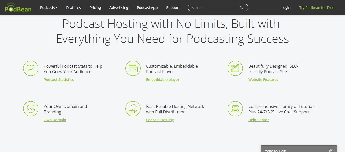The image size is (345, 152).
Task: Open the Podbean Help chat widget
Action: pyautogui.click(x=299, y=149)
